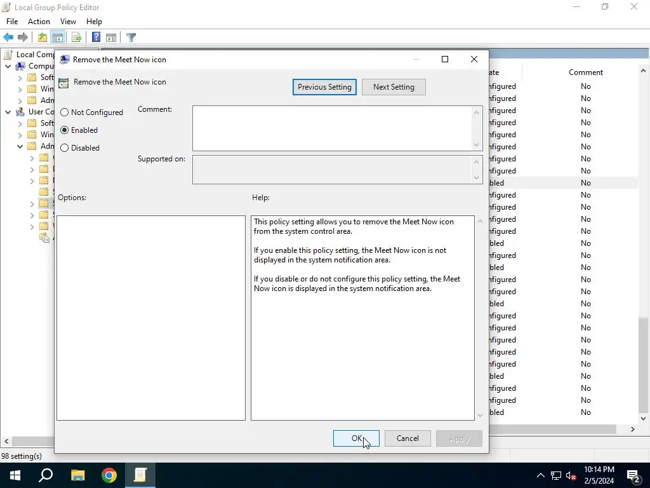This screenshot has height=488, width=650.
Task: Click the Computer Configuration node icon
Action: [x=20, y=66]
